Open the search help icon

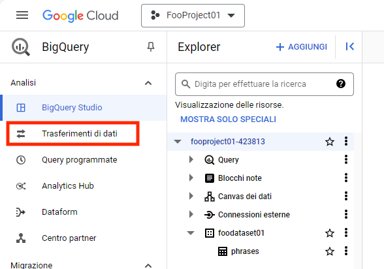point(341,84)
